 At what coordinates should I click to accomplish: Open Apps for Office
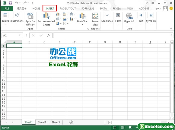coord(30,19)
